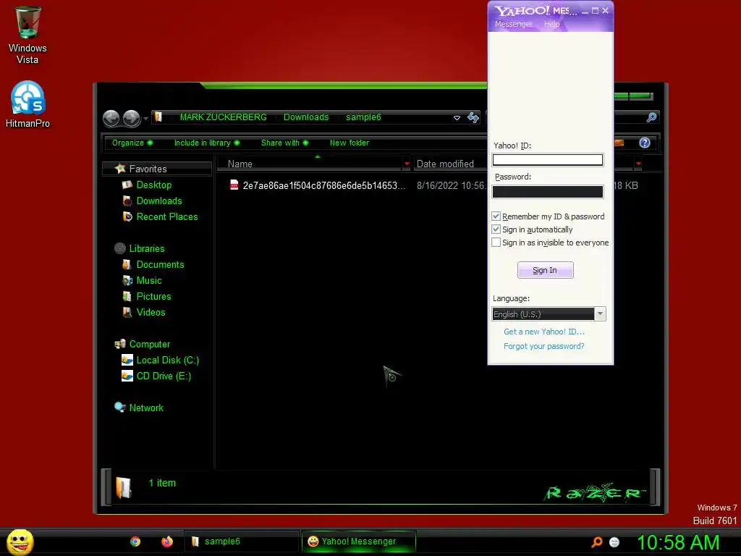Viewport: 741px width, 556px height.
Task: Click the Downloads breadcrumb segment
Action: (x=306, y=117)
